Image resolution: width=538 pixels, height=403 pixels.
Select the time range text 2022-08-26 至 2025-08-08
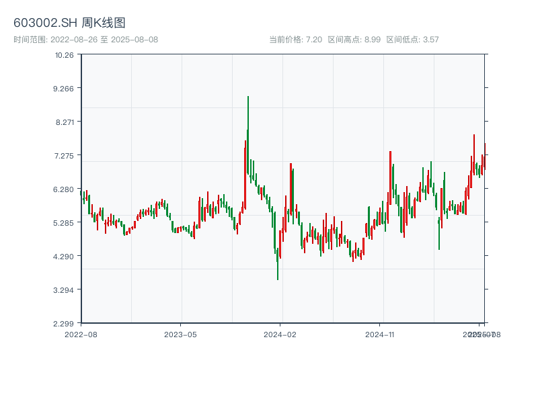click(104, 40)
